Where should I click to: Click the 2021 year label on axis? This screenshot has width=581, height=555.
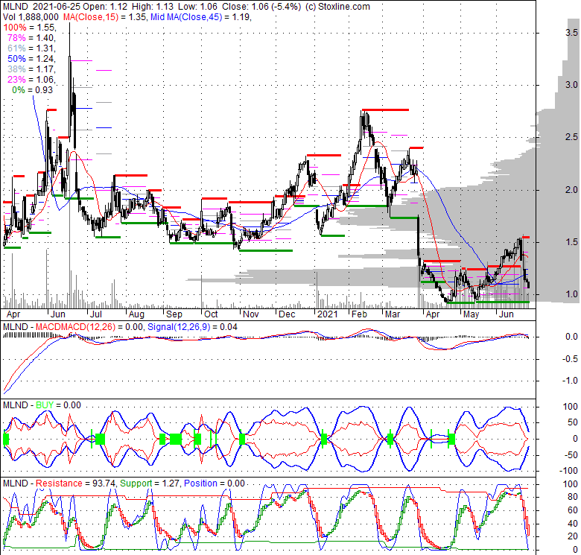pyautogui.click(x=328, y=314)
